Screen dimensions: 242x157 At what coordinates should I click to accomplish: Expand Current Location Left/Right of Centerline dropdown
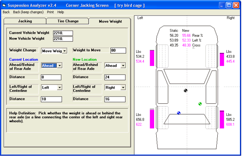(60, 87)
